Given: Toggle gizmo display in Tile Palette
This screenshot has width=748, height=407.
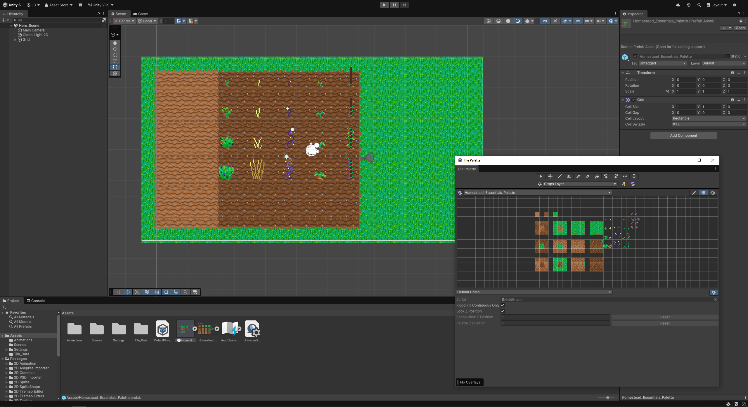Looking at the screenshot, I should (x=713, y=193).
